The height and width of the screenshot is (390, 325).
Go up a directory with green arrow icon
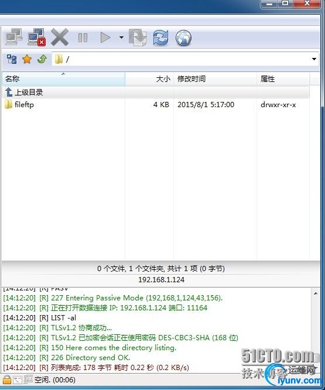click(42, 59)
